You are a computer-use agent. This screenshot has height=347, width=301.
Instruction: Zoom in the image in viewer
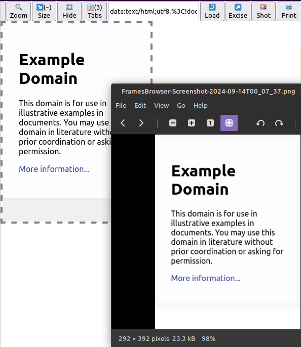pyautogui.click(x=192, y=123)
